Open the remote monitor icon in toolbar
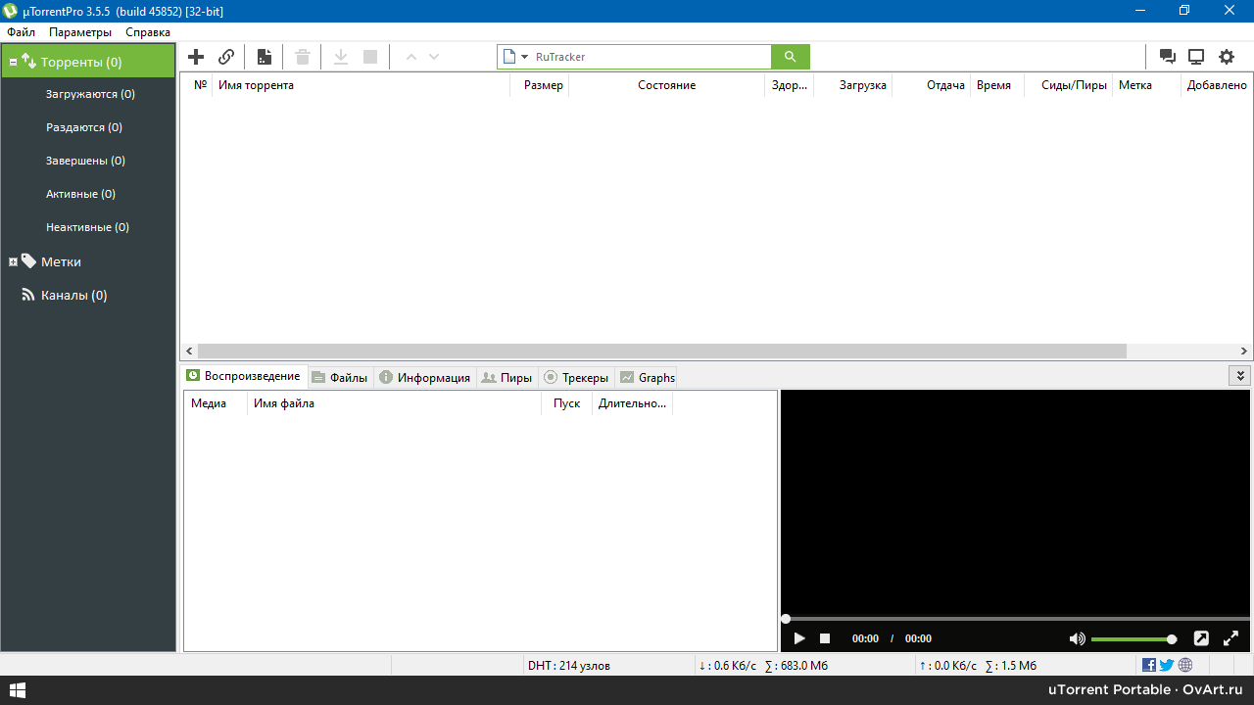Screen dimensions: 1254x705 1196,57
